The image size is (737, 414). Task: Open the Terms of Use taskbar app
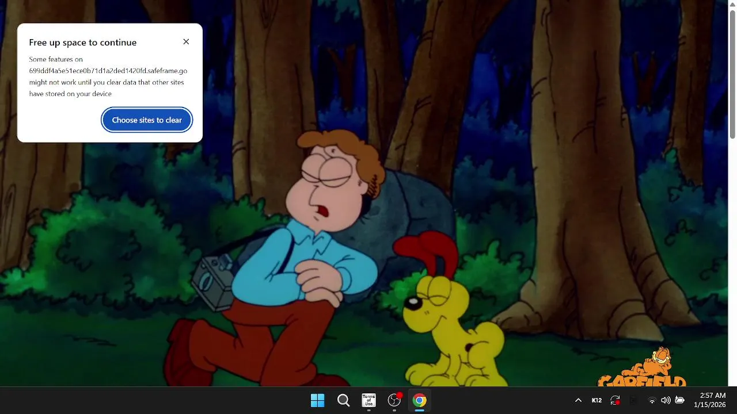[368, 401]
